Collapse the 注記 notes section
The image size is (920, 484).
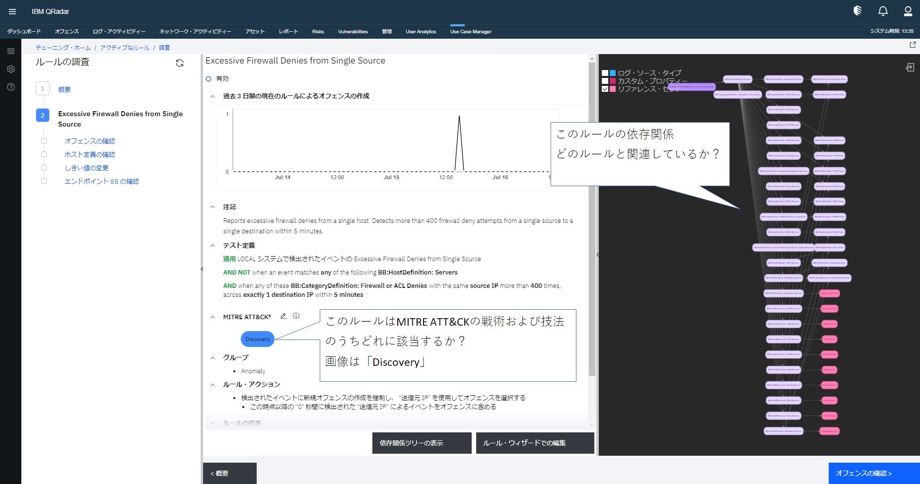coord(212,207)
